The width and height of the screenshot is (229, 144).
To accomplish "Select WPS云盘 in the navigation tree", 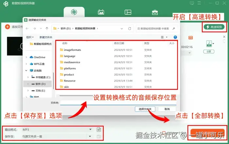I will click(37, 64).
